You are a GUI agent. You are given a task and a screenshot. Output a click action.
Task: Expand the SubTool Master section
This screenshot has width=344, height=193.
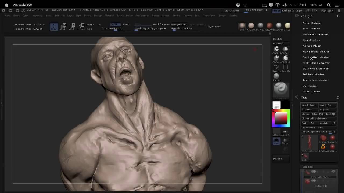point(314,75)
